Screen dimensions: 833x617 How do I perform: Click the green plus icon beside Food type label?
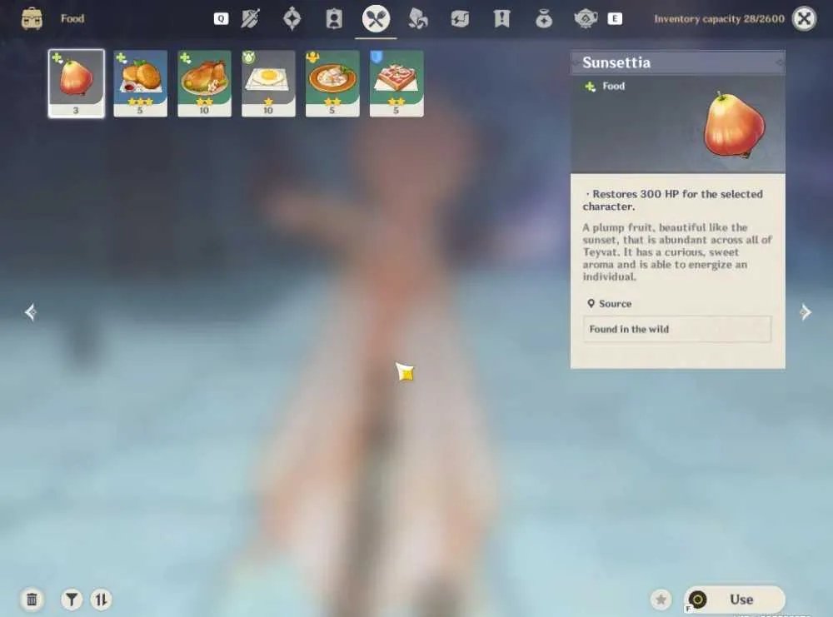pos(591,86)
